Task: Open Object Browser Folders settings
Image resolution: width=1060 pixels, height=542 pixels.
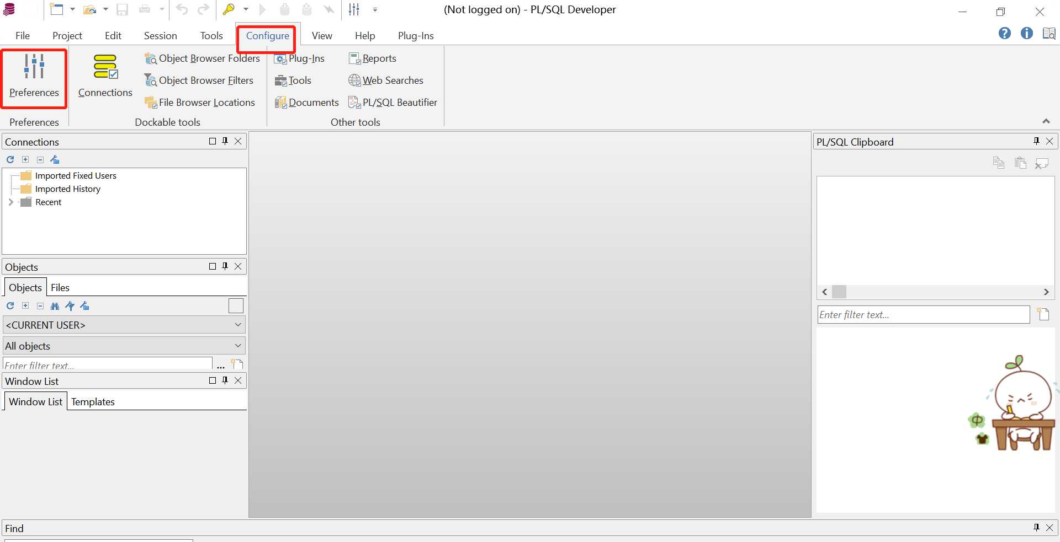Action: pyautogui.click(x=202, y=58)
